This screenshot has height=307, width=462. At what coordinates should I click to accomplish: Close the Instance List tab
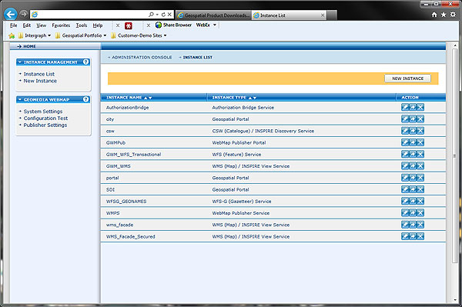(323, 15)
